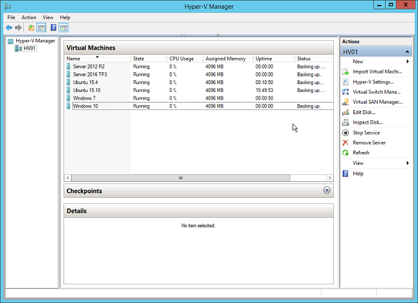
Task: Open Virtual Switch Manager action
Action: point(376,92)
